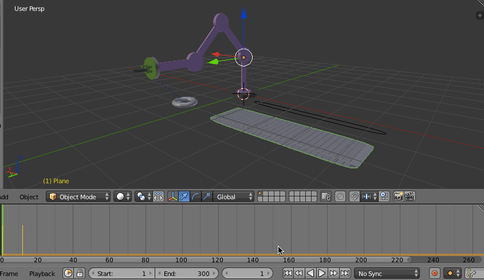The height and width of the screenshot is (280, 484).
Task: Click the red X axis manipulator handle
Action: click(215, 54)
